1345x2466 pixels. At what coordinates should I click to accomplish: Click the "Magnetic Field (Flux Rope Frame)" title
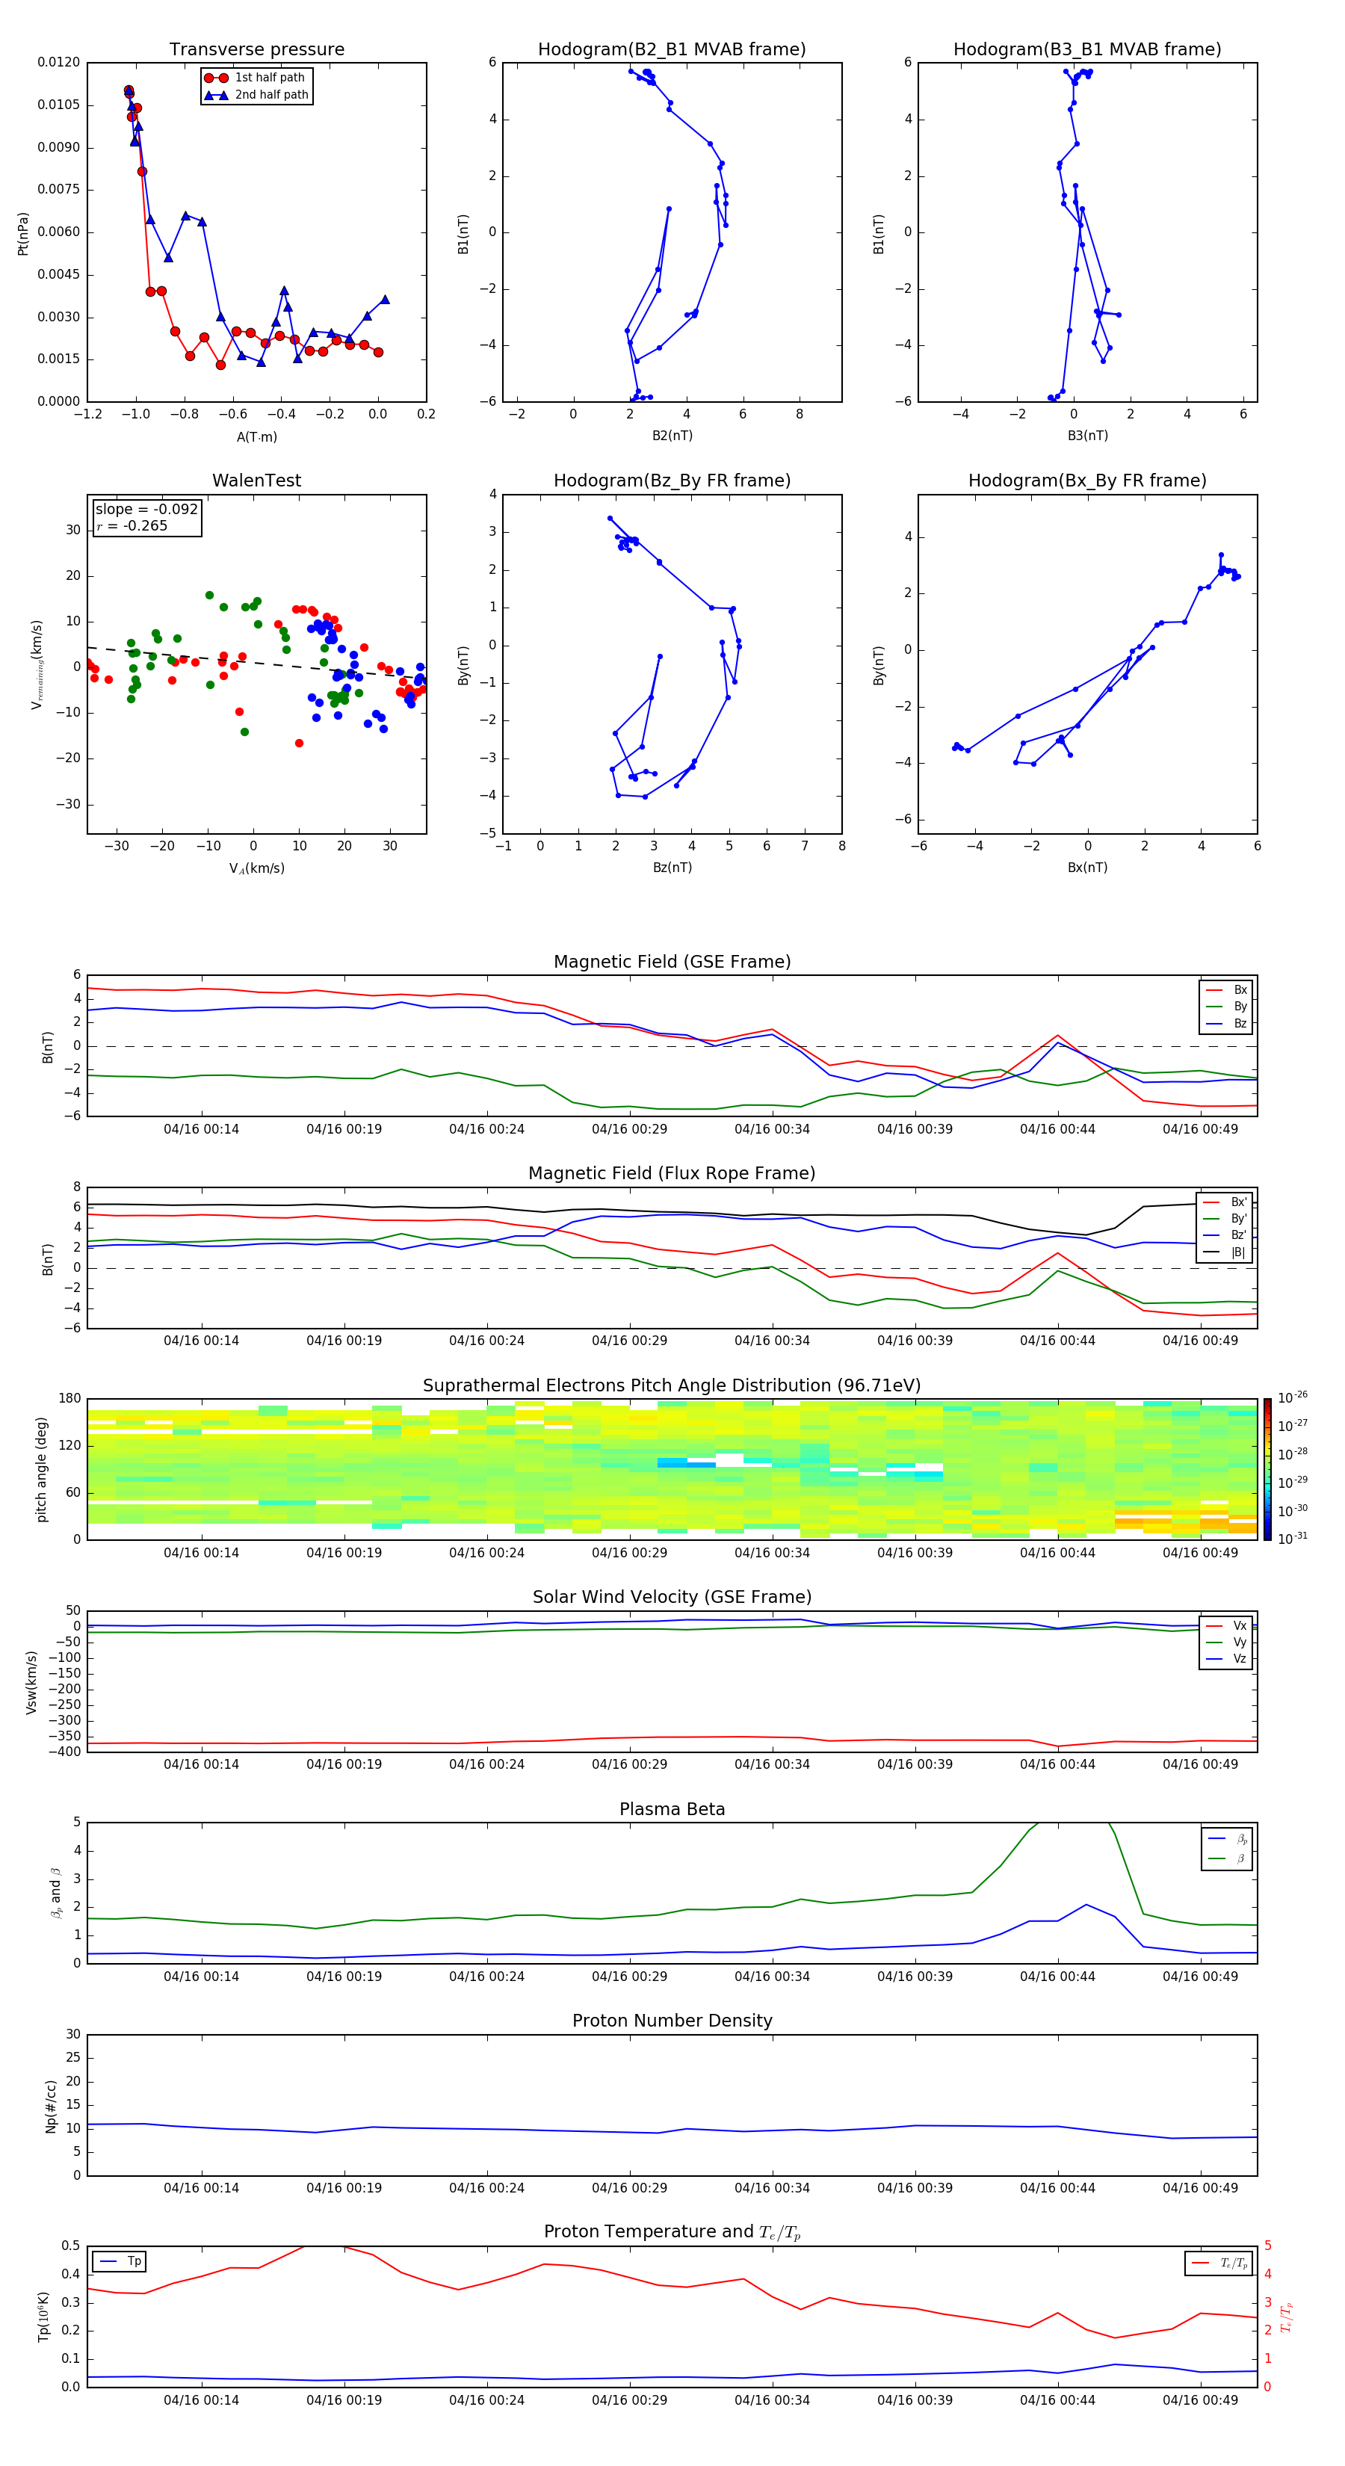[672, 1174]
